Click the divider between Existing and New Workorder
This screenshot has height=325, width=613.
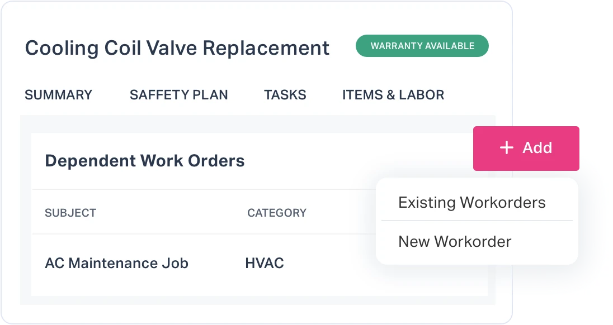[x=477, y=222]
